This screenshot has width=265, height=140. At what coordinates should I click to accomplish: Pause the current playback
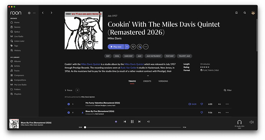pyautogui.click(x=132, y=122)
